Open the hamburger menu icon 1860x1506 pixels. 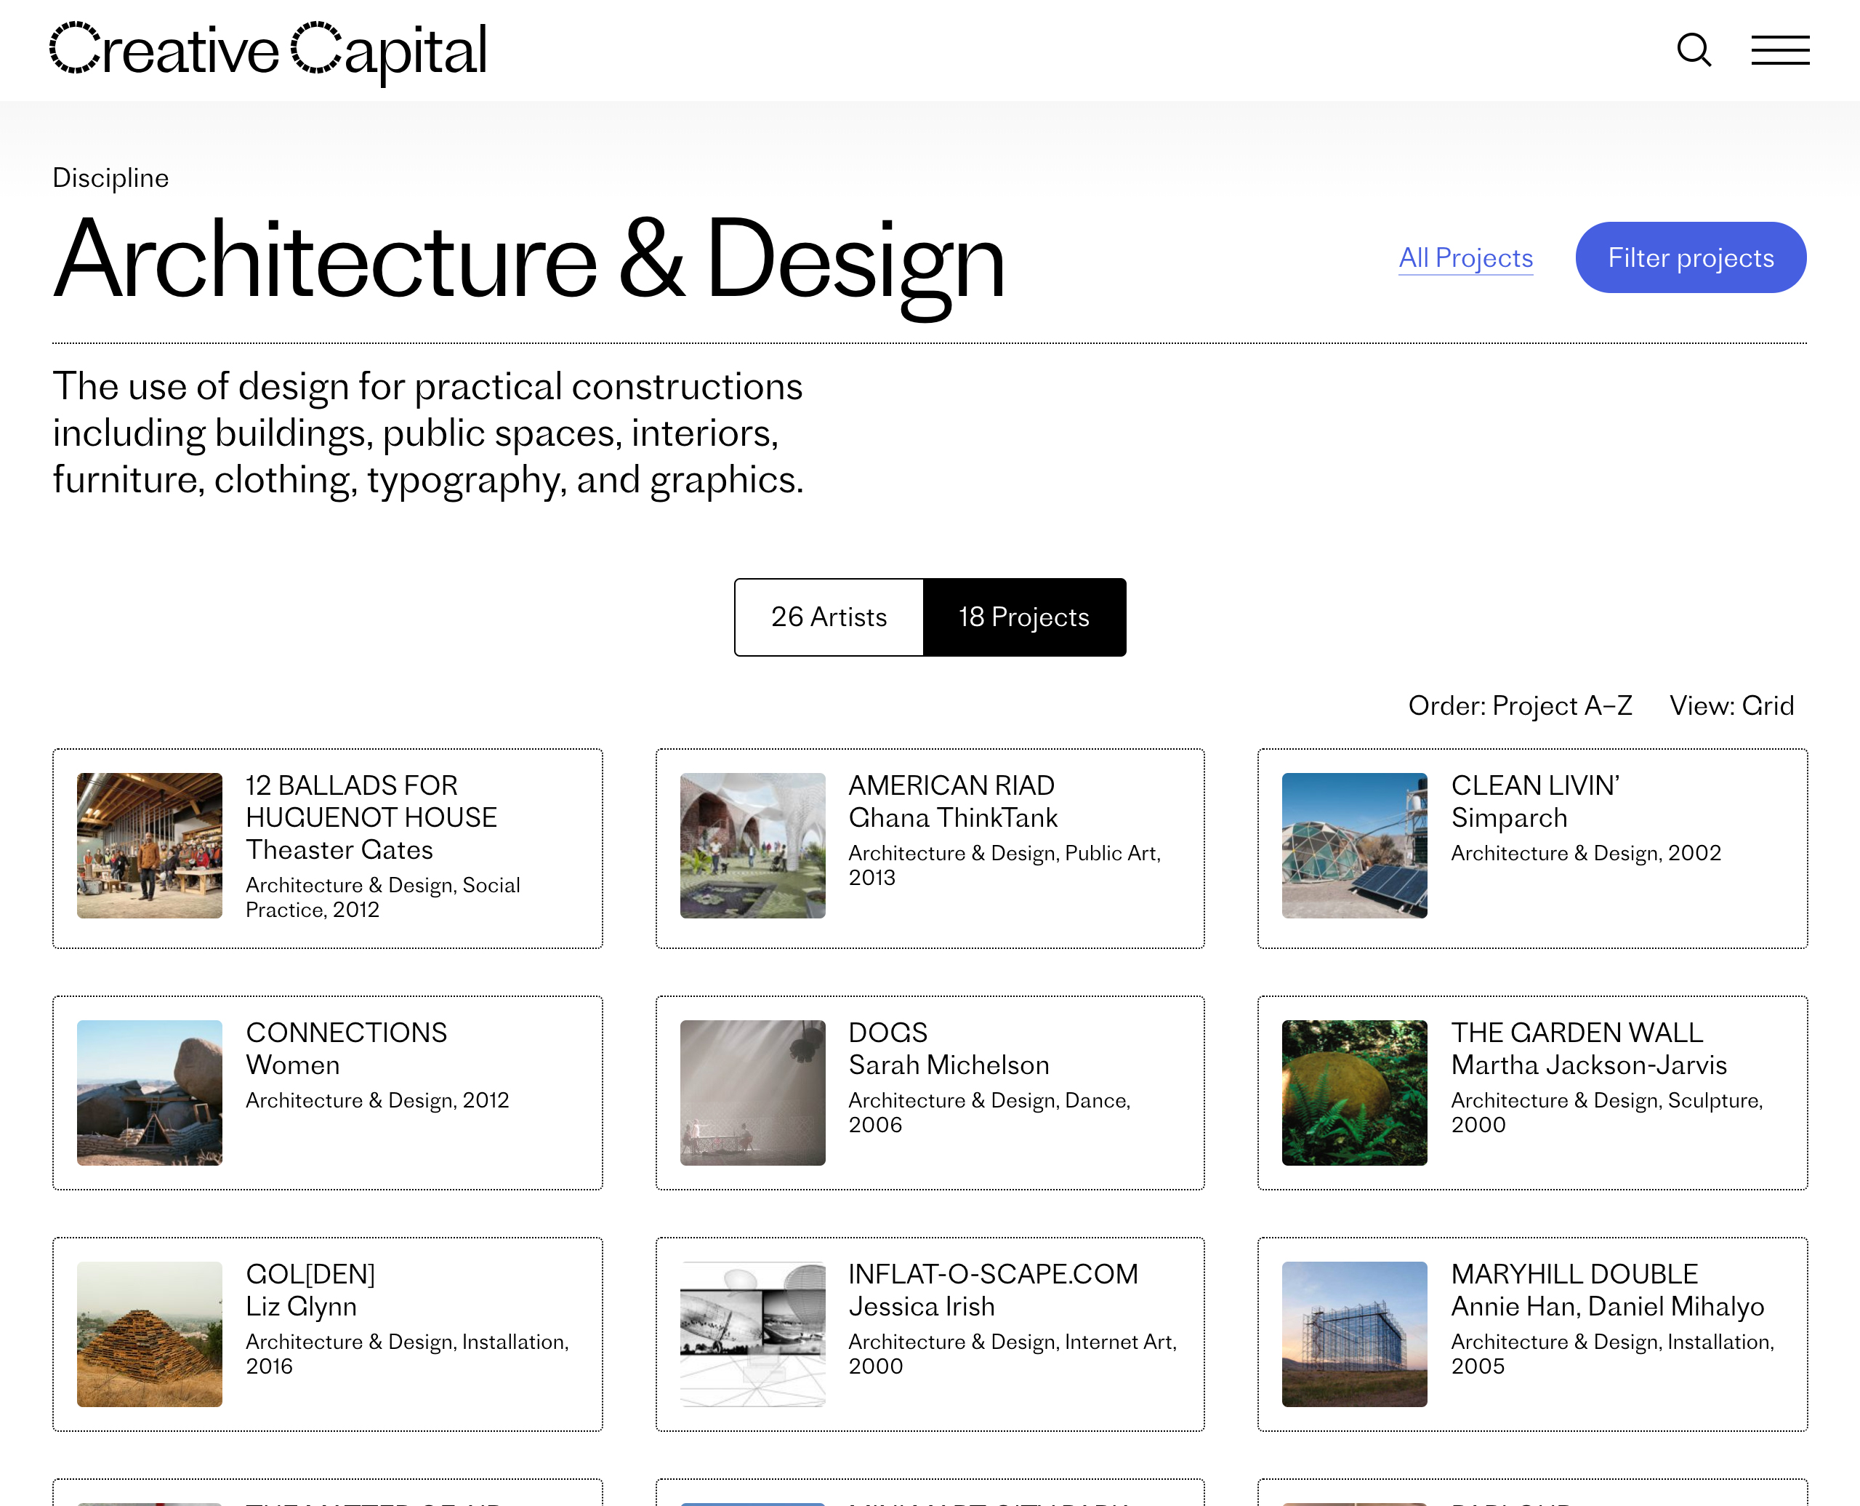pyautogui.click(x=1779, y=50)
